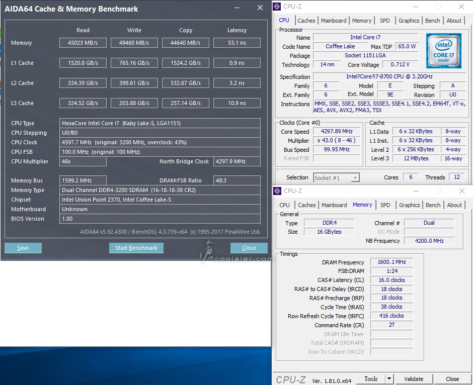Click the Memory Write value 49460 MB/s
Image resolution: width=473 pixels, height=385 pixels.
click(134, 43)
